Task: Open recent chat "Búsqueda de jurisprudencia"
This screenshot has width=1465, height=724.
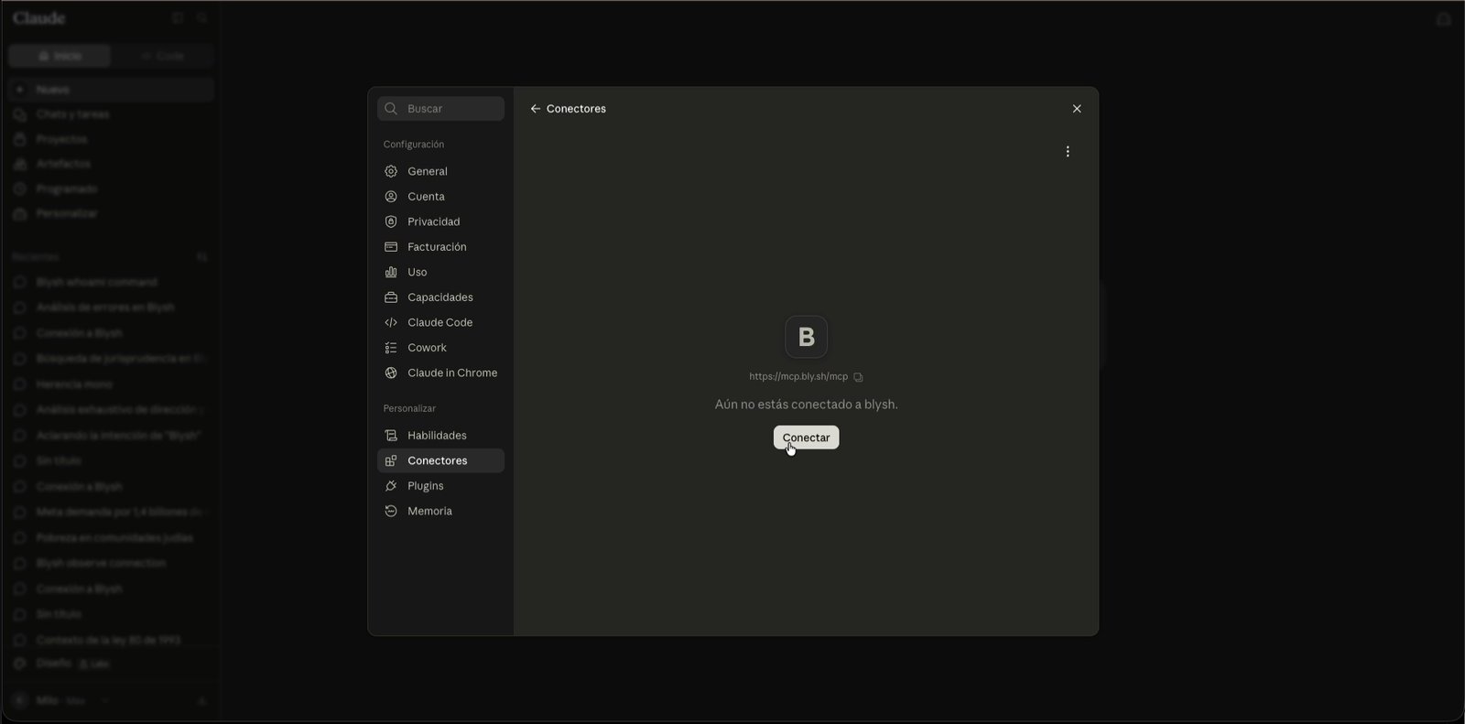Action: click(x=111, y=359)
